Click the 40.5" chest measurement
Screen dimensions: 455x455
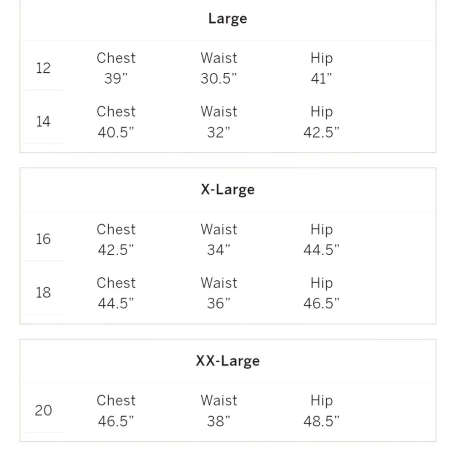coord(116,132)
